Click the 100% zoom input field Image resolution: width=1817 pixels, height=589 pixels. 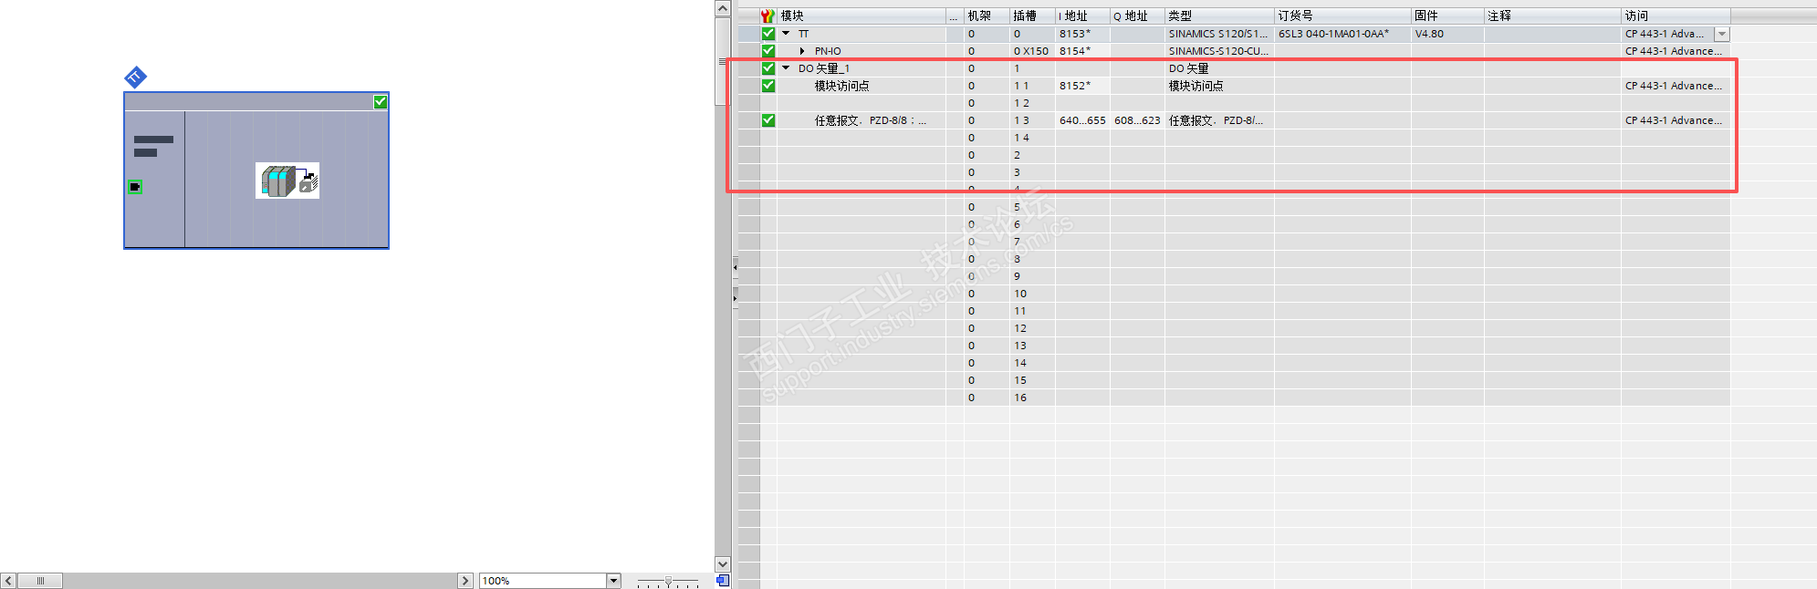coord(543,581)
